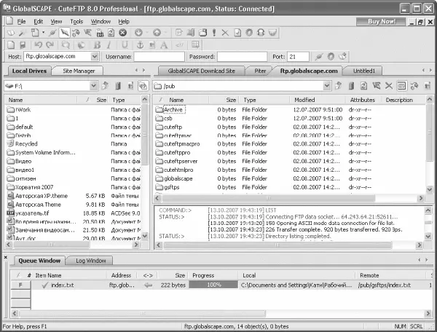Click the Undo arrow icon
Image resolution: width=437 pixels, height=332 pixels.
click(x=38, y=45)
